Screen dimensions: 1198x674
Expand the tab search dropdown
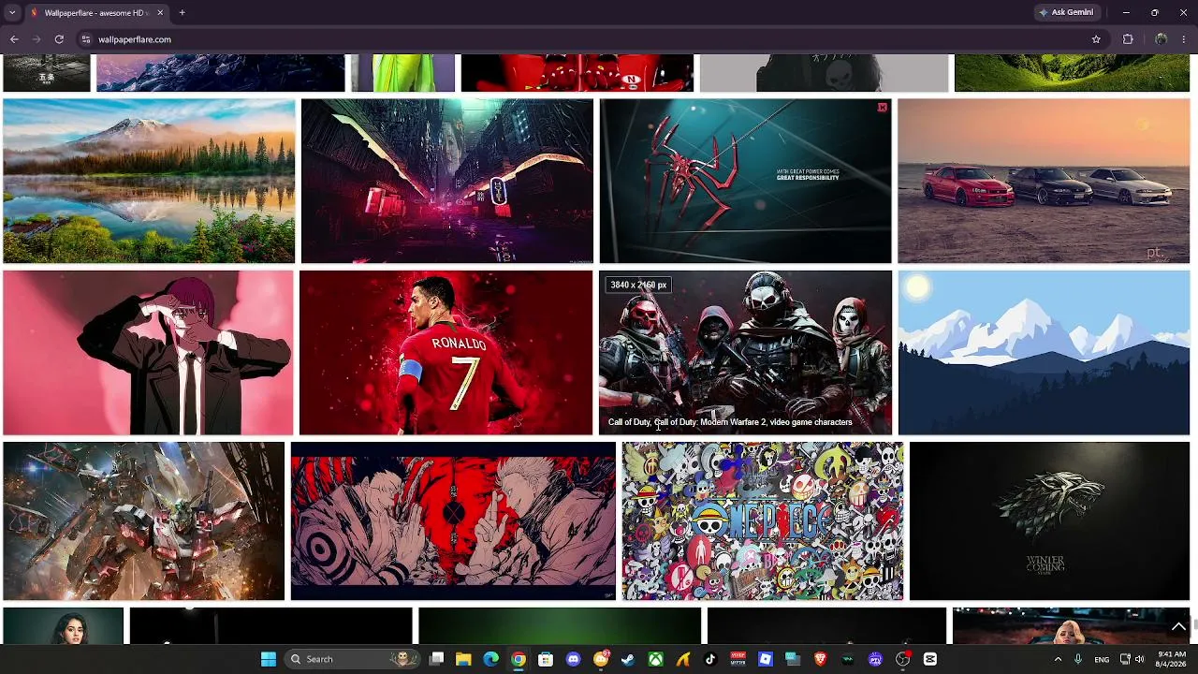point(11,13)
